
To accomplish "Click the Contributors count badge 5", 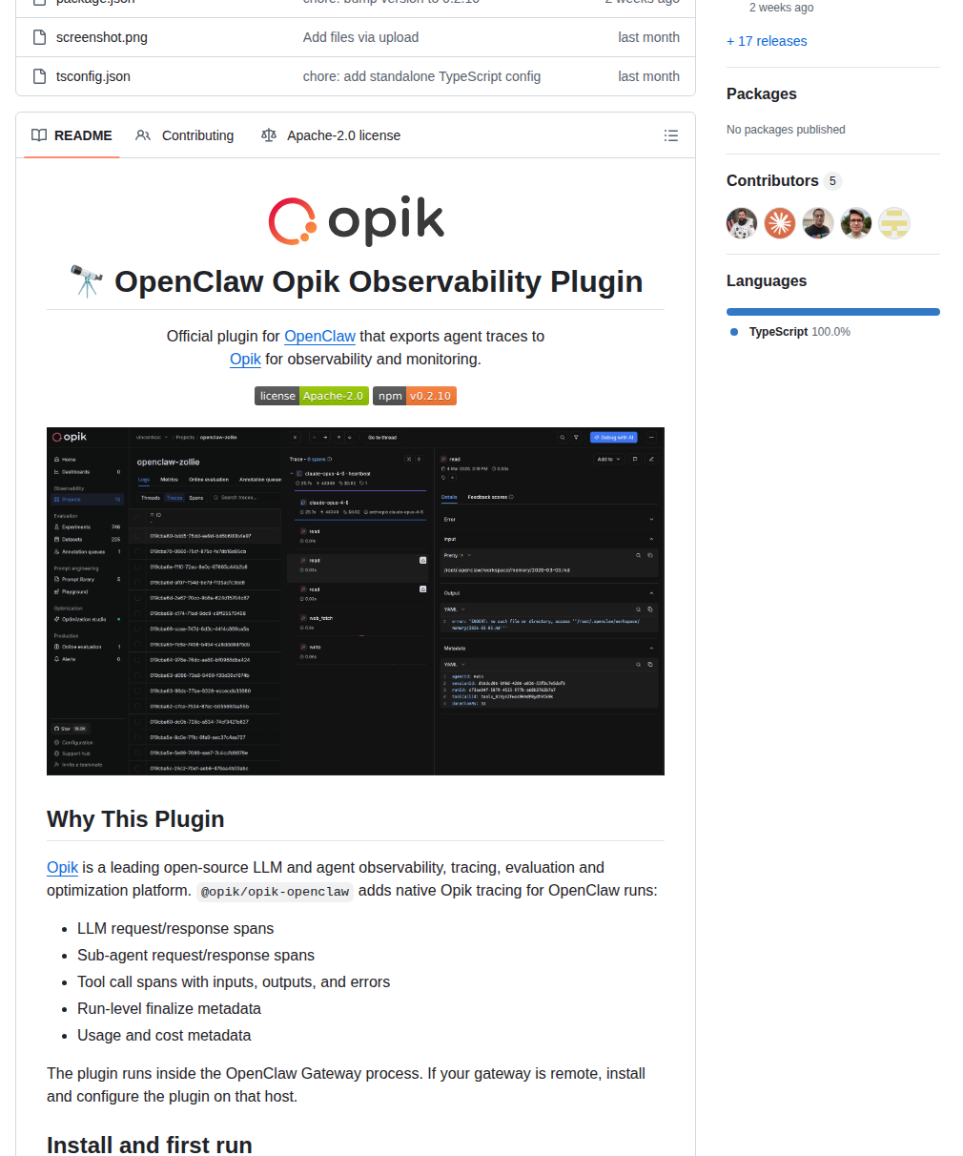I will click(x=832, y=181).
